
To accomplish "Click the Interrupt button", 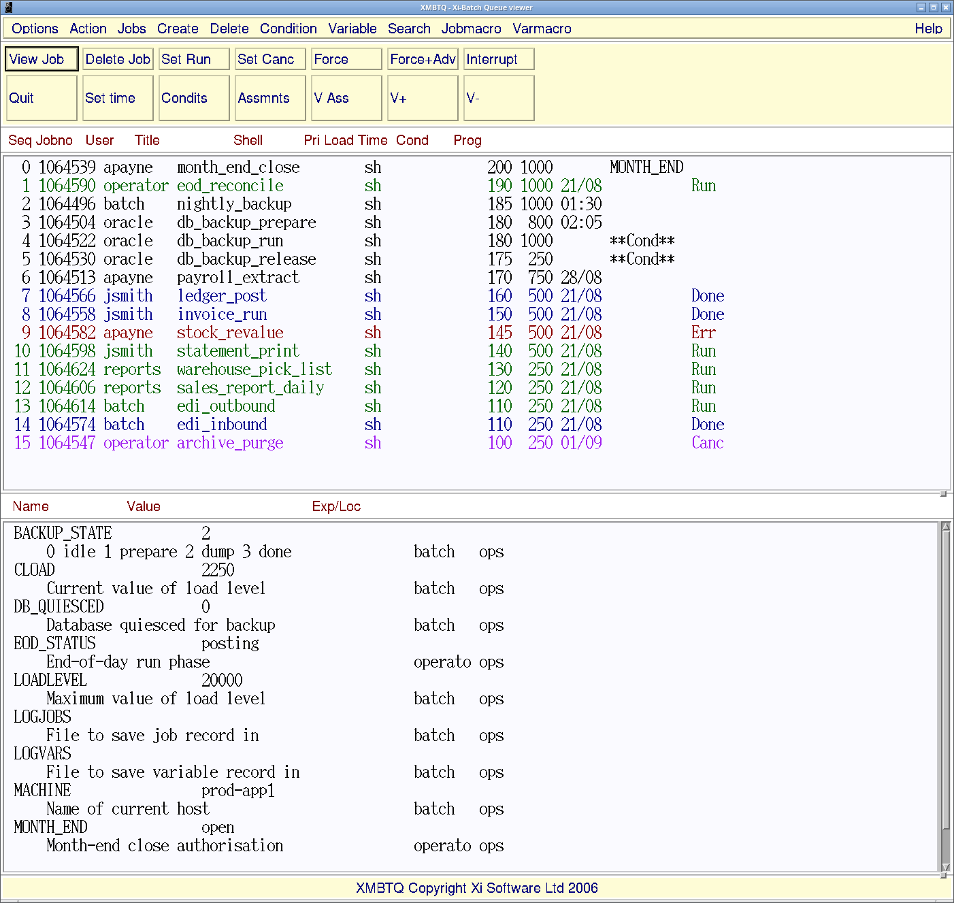I will [499, 59].
